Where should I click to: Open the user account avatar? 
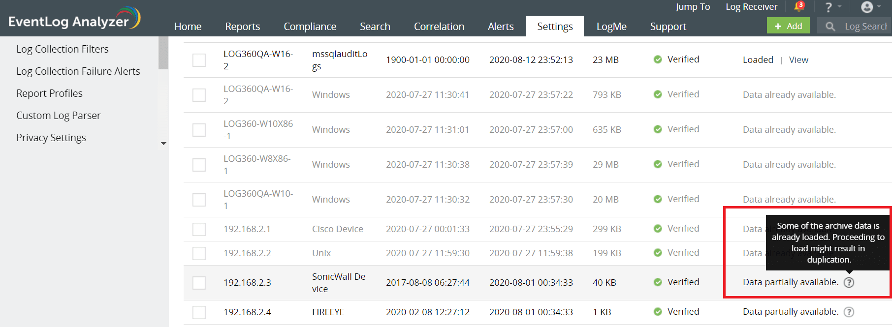pos(867,7)
